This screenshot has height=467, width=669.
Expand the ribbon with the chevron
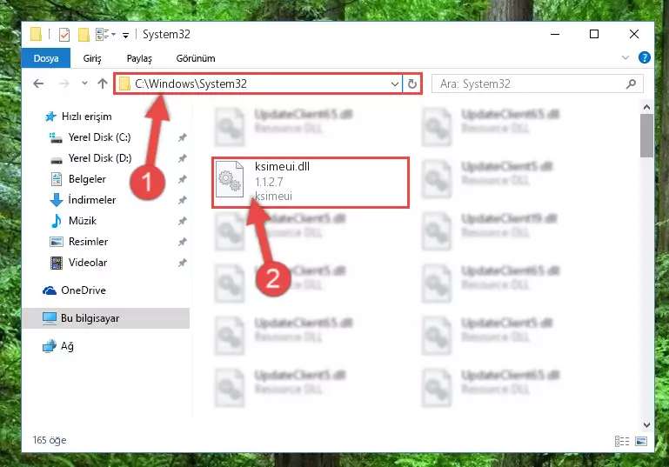coord(625,57)
